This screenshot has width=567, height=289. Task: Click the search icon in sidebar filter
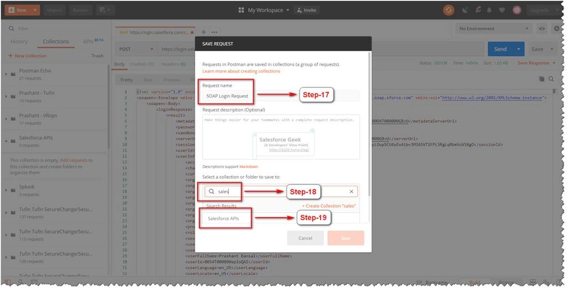12,29
